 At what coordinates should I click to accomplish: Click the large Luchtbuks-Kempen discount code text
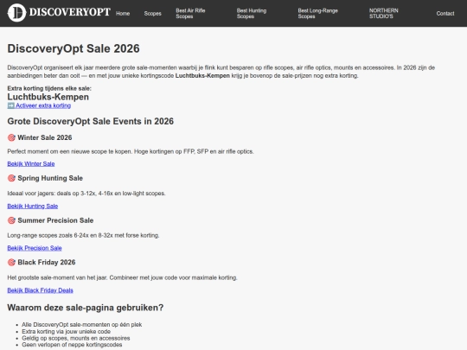coord(48,97)
